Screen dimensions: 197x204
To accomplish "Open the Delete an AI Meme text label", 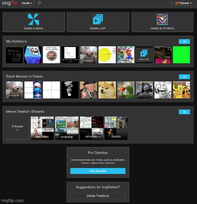I will point(162,28).
